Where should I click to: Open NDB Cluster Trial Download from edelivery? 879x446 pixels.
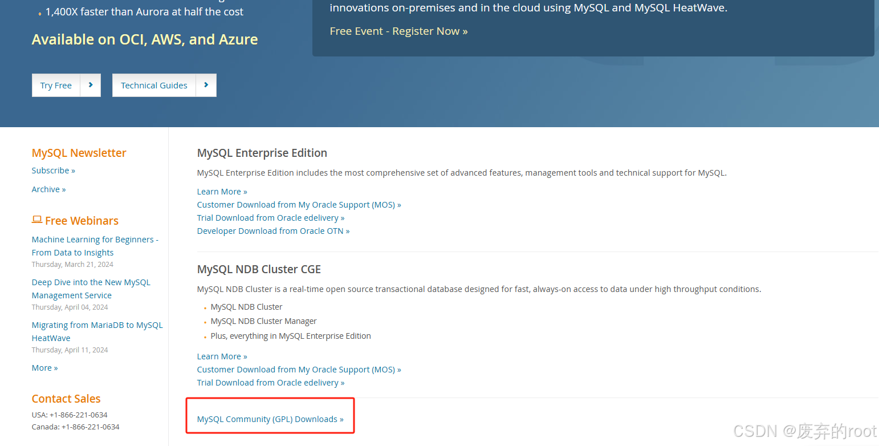pos(271,383)
